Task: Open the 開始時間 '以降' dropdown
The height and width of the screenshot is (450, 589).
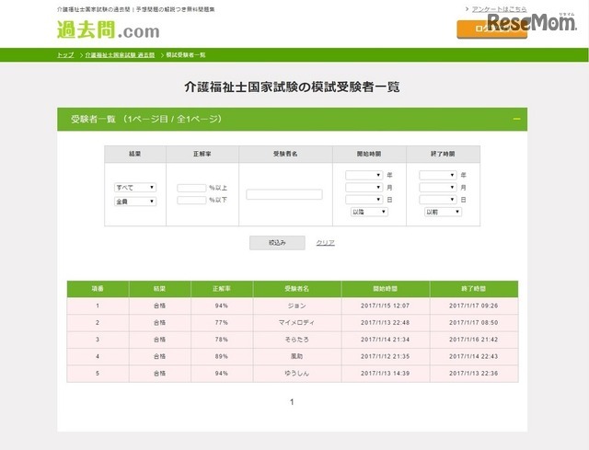Action: tap(369, 212)
